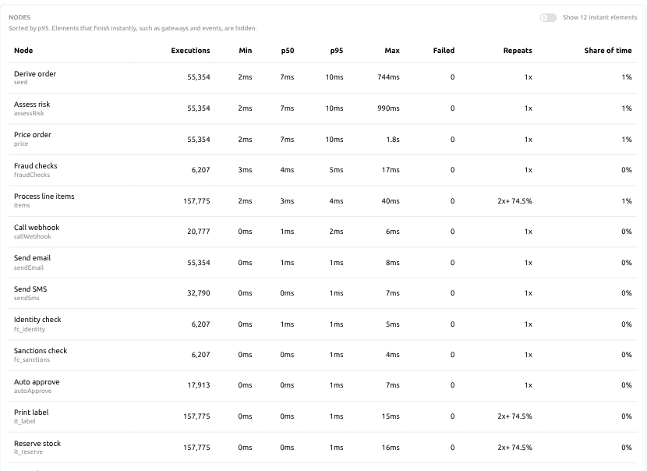Click the Repeats column header
Image resolution: width=647 pixels, height=471 pixels.
pyautogui.click(x=518, y=51)
